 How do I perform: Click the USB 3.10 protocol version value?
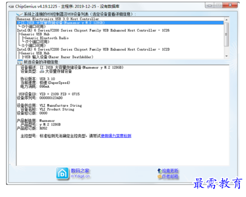tap(47, 79)
